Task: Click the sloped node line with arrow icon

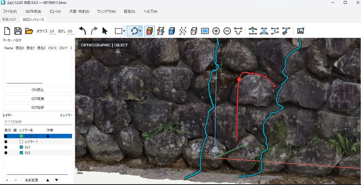Action: tap(275, 31)
